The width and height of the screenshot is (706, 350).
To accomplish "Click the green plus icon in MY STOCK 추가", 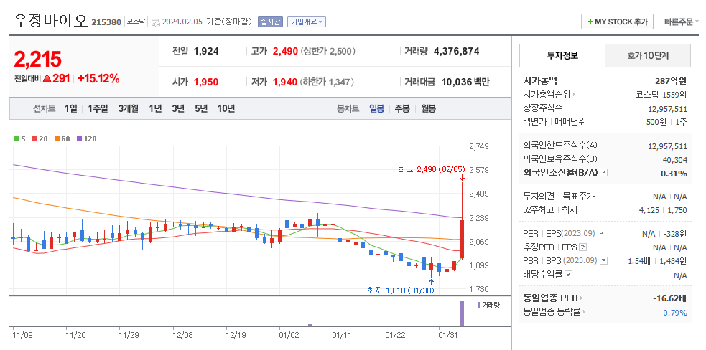I will [590, 22].
